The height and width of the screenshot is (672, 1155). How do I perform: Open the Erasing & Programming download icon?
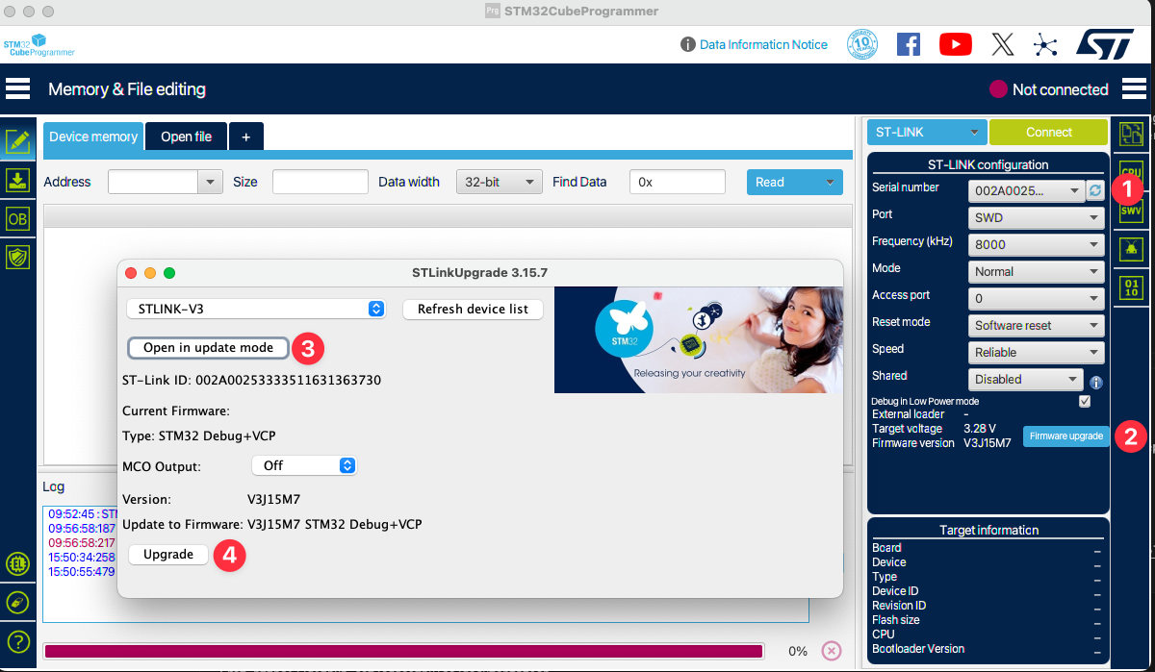17,180
